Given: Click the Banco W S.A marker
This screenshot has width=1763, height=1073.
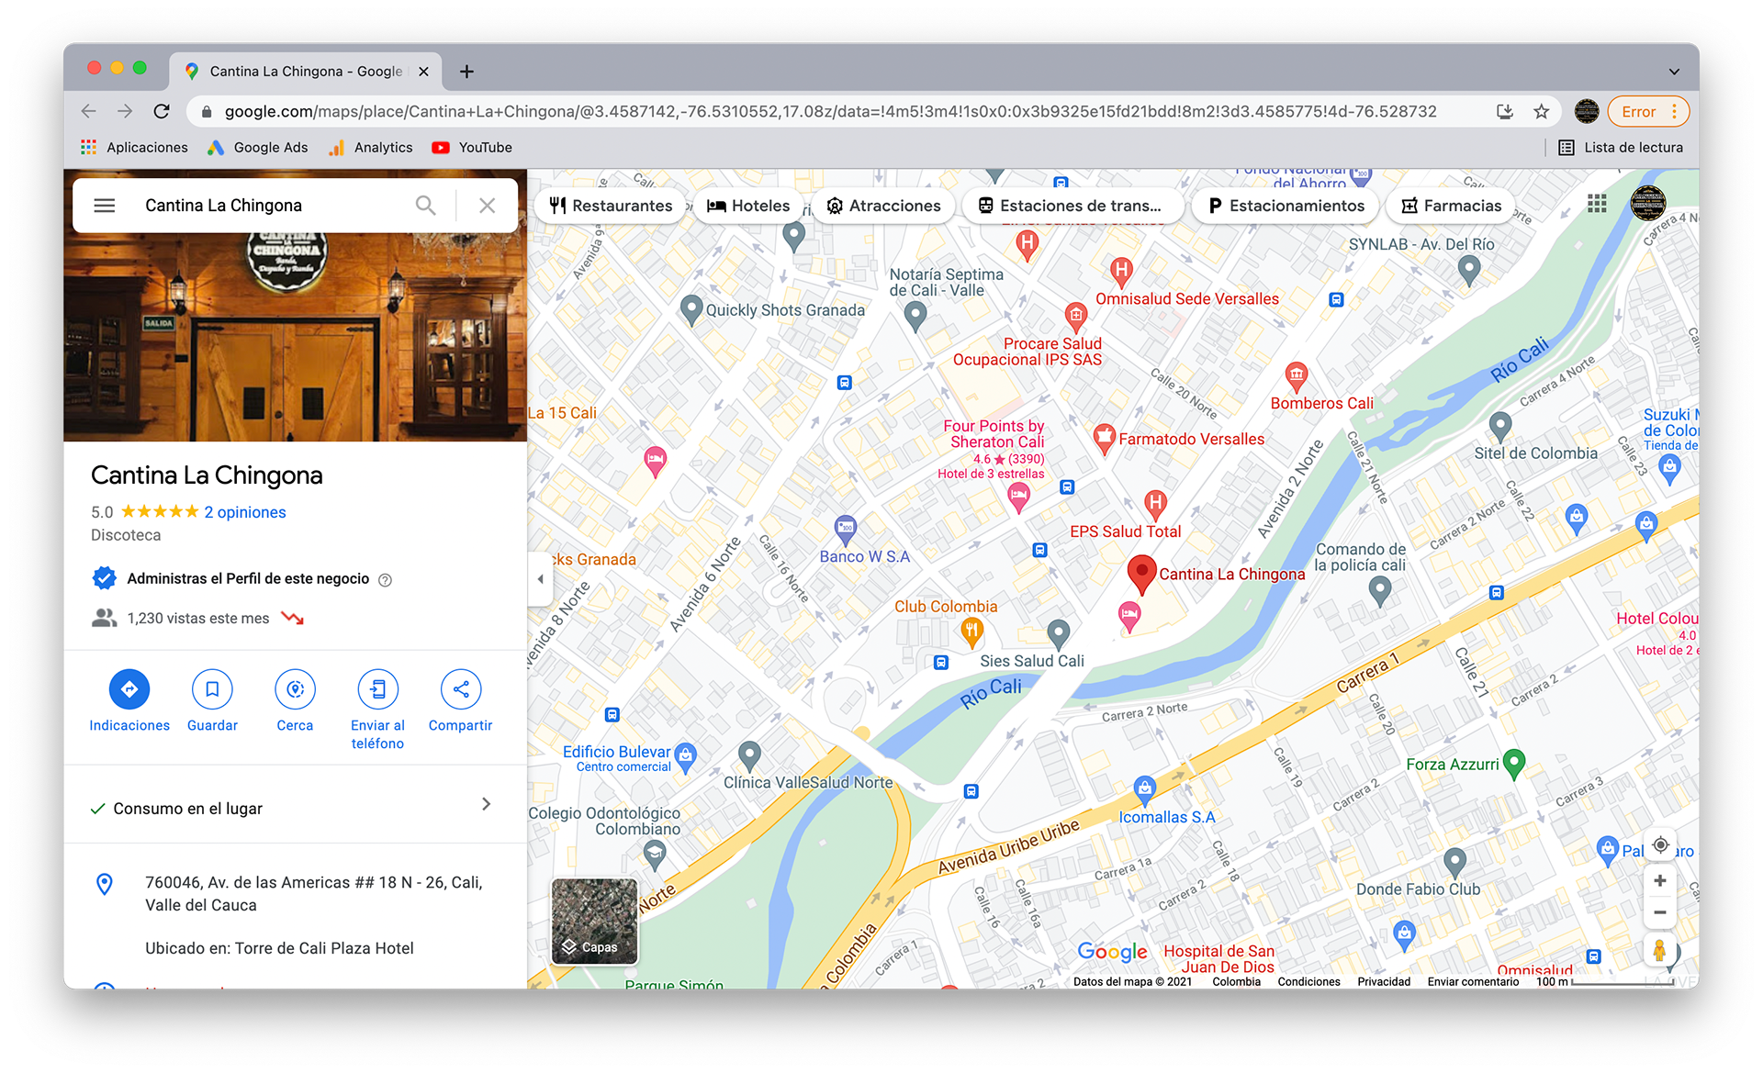Looking at the screenshot, I should 846,529.
